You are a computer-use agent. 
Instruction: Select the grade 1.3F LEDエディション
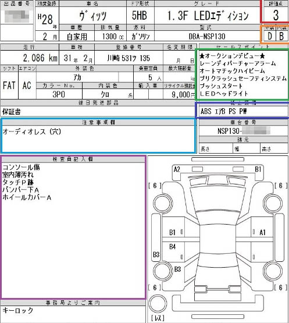pyautogui.click(x=208, y=16)
